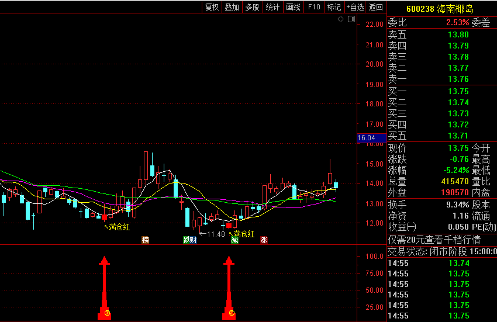Click yellow circle at first arrow base
Image resolution: width=497 pixels, height=322 pixels.
[x=107, y=313]
